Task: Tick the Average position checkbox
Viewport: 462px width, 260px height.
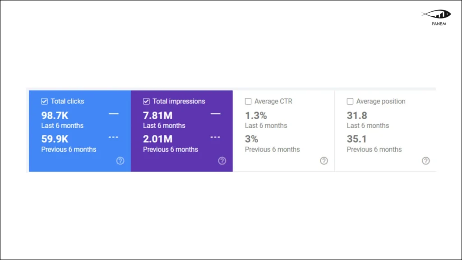Action: click(350, 101)
